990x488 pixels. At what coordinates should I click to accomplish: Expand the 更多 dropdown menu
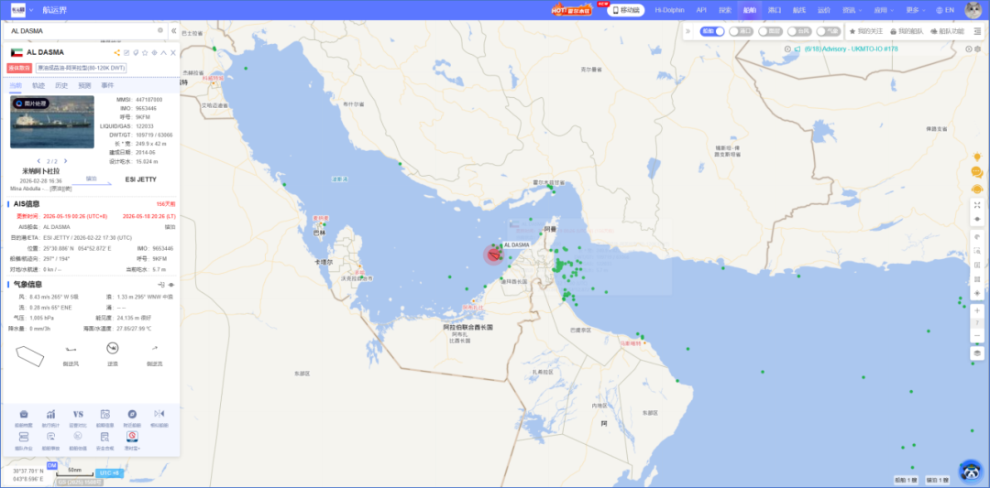916,10
